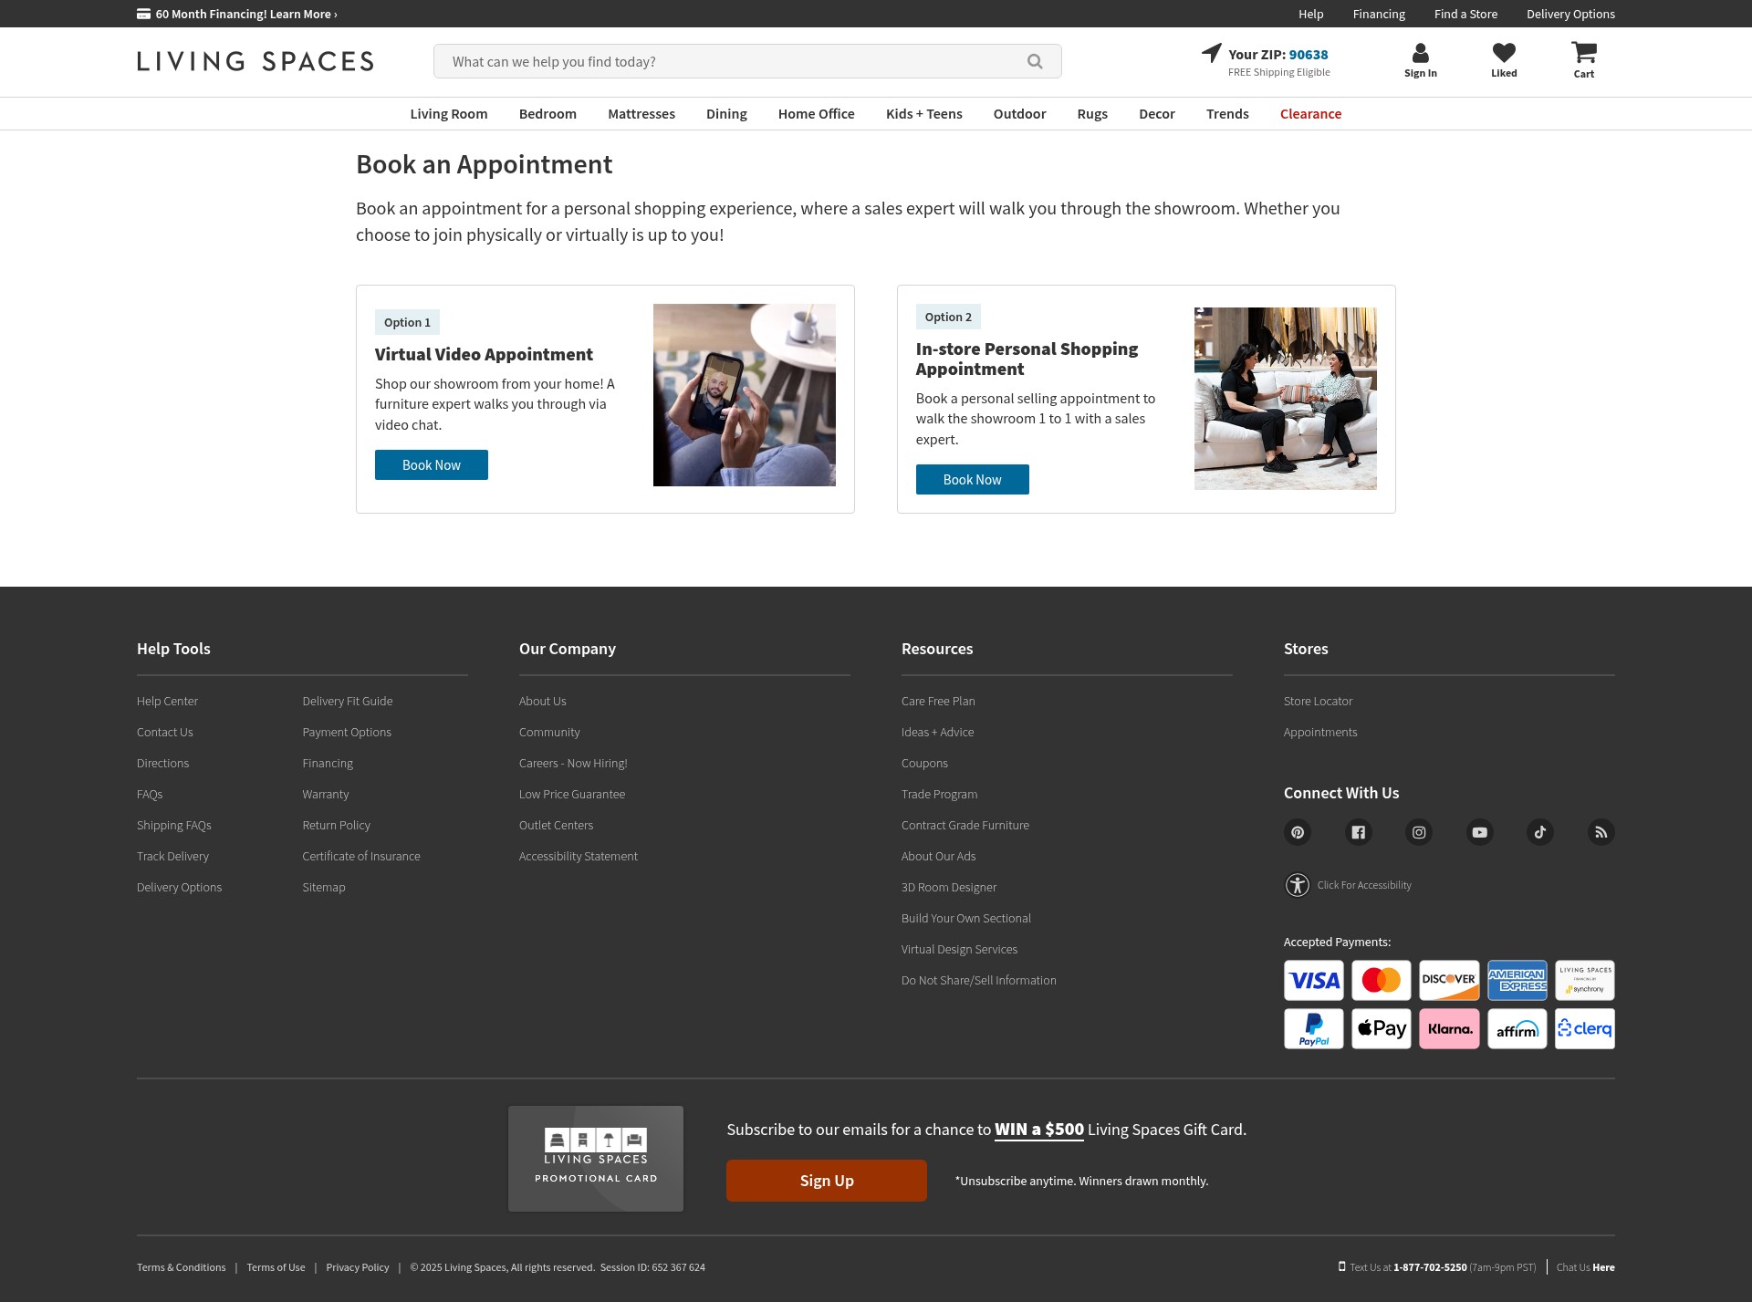Image resolution: width=1752 pixels, height=1302 pixels.
Task: Open the Store Locator footer link
Action: click(1318, 701)
